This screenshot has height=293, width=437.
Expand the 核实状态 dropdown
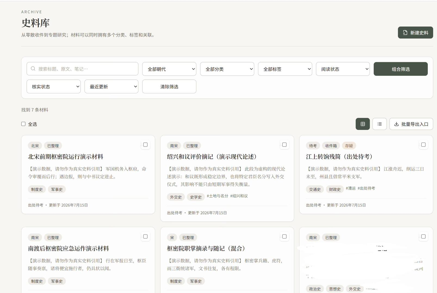pos(54,87)
